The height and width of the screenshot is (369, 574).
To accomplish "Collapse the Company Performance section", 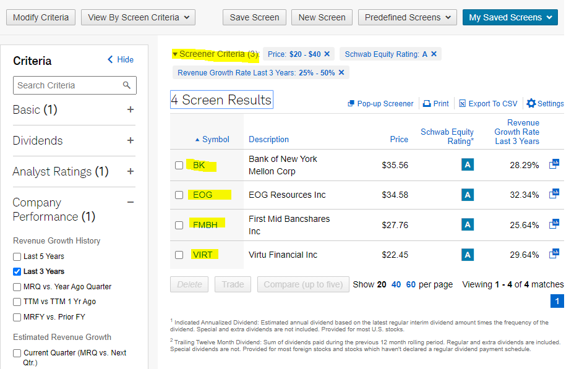I will pyautogui.click(x=131, y=202).
